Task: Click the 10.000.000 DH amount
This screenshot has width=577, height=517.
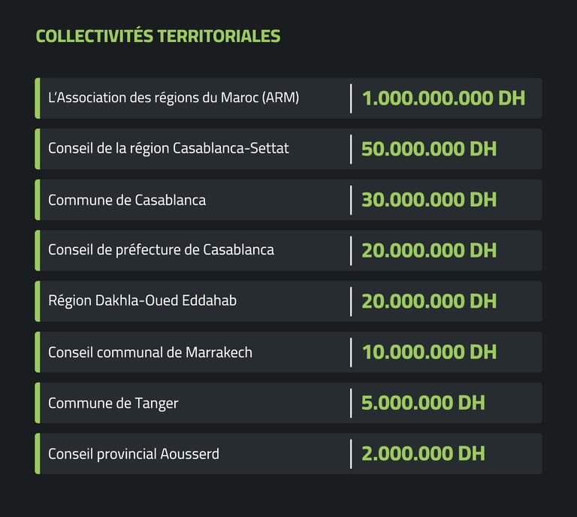Action: pos(429,352)
